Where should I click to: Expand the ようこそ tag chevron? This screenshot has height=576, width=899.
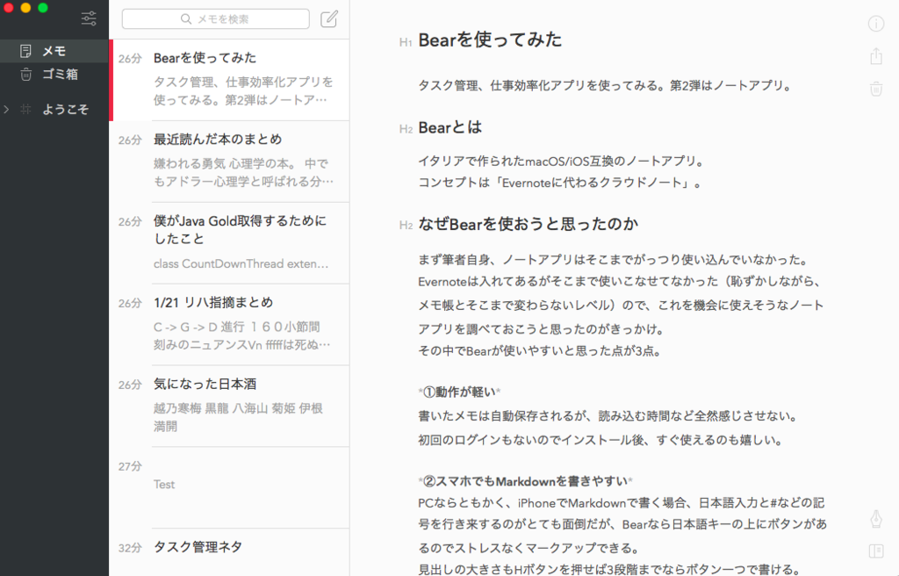coord(6,109)
